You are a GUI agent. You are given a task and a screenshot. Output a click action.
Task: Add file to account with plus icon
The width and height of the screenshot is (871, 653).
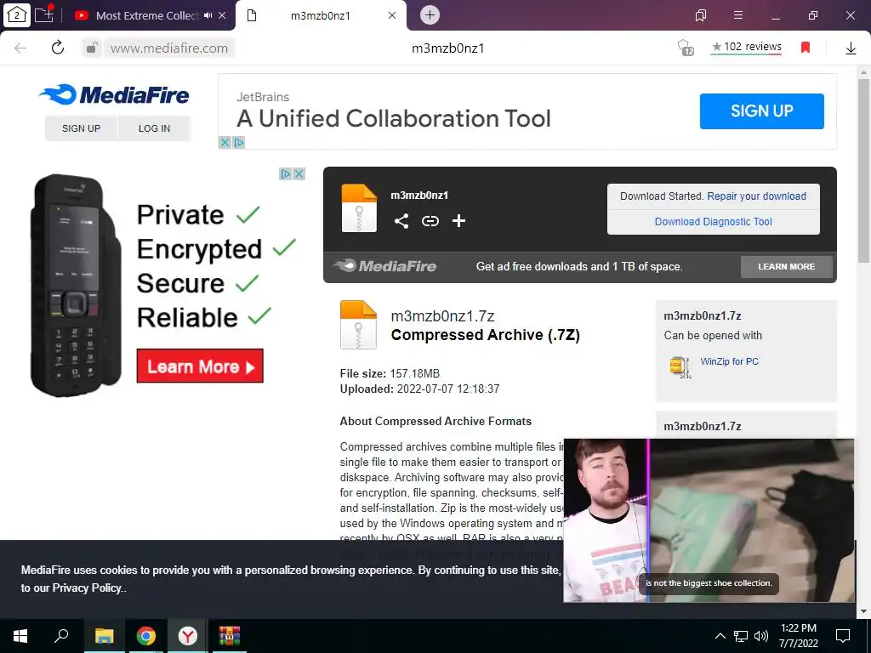(x=458, y=221)
